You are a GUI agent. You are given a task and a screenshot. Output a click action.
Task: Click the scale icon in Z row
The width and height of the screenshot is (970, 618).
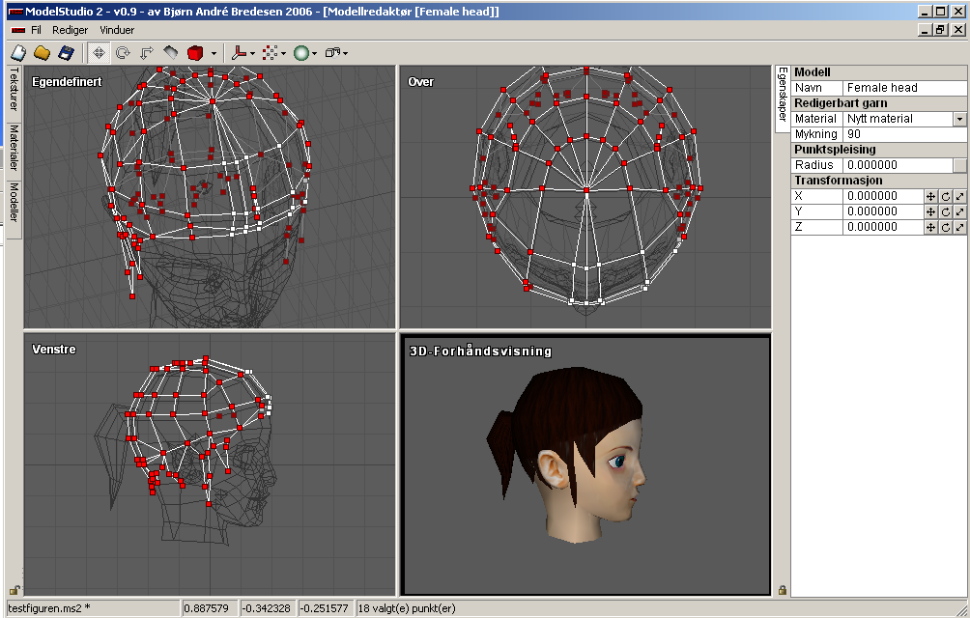click(x=959, y=228)
